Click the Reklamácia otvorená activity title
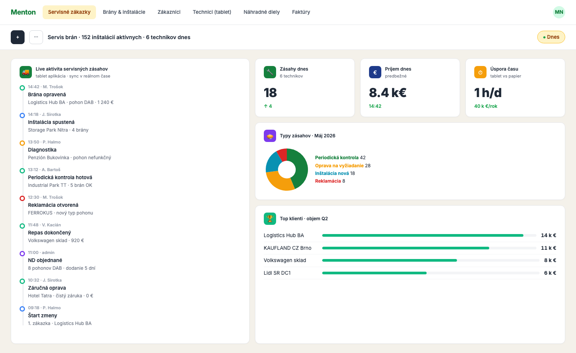The width and height of the screenshot is (576, 353). click(x=53, y=205)
